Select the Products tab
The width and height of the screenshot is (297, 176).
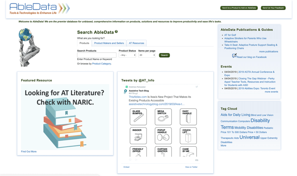coord(84,43)
